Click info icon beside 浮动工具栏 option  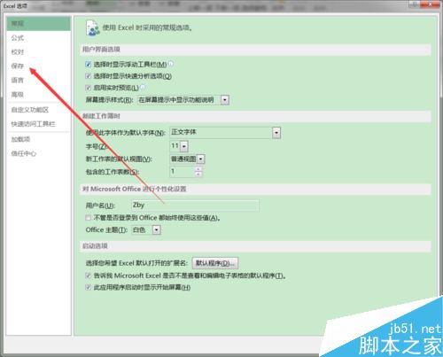pos(171,64)
